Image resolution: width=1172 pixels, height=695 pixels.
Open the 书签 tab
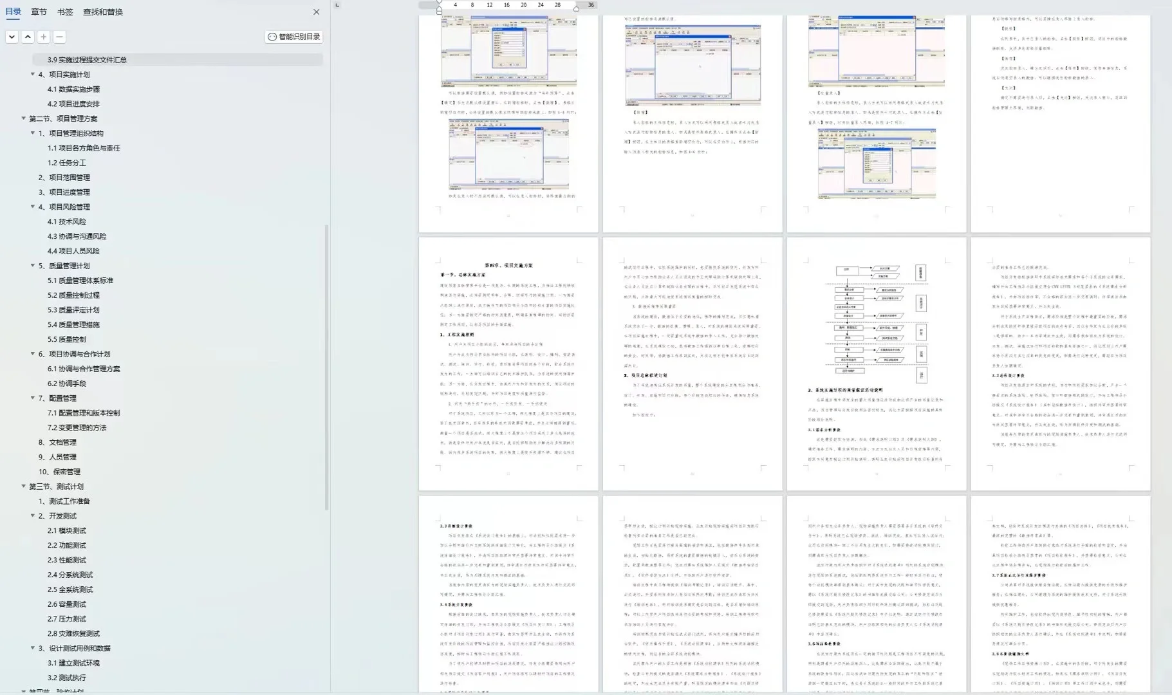click(x=65, y=12)
